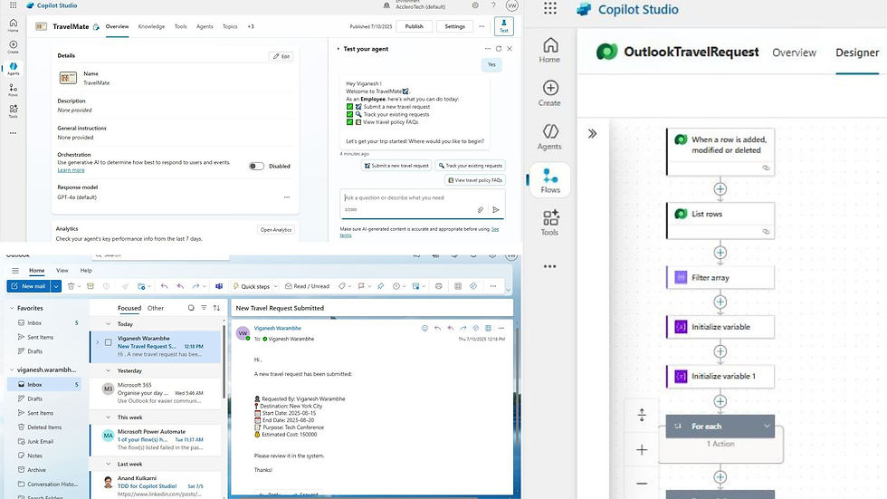Open Create in the OutlookTravelRequest window sidebar
The image size is (887, 499).
[550, 93]
